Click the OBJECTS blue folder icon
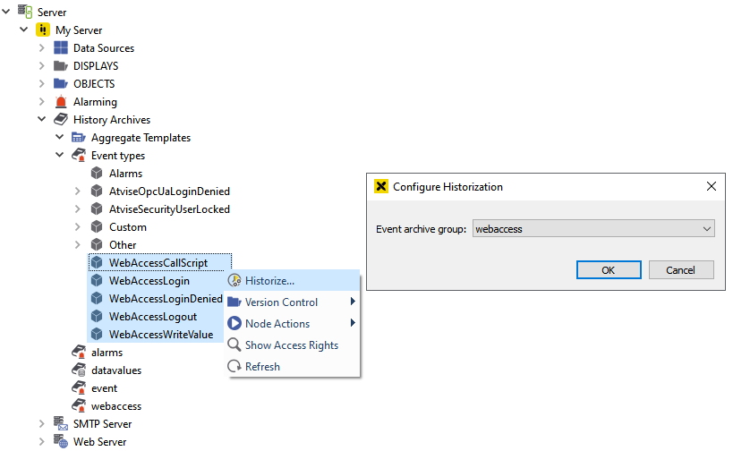This screenshot has height=451, width=733. coord(61,83)
